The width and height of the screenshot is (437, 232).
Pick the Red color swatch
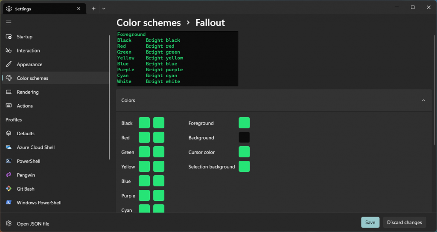coord(144,137)
